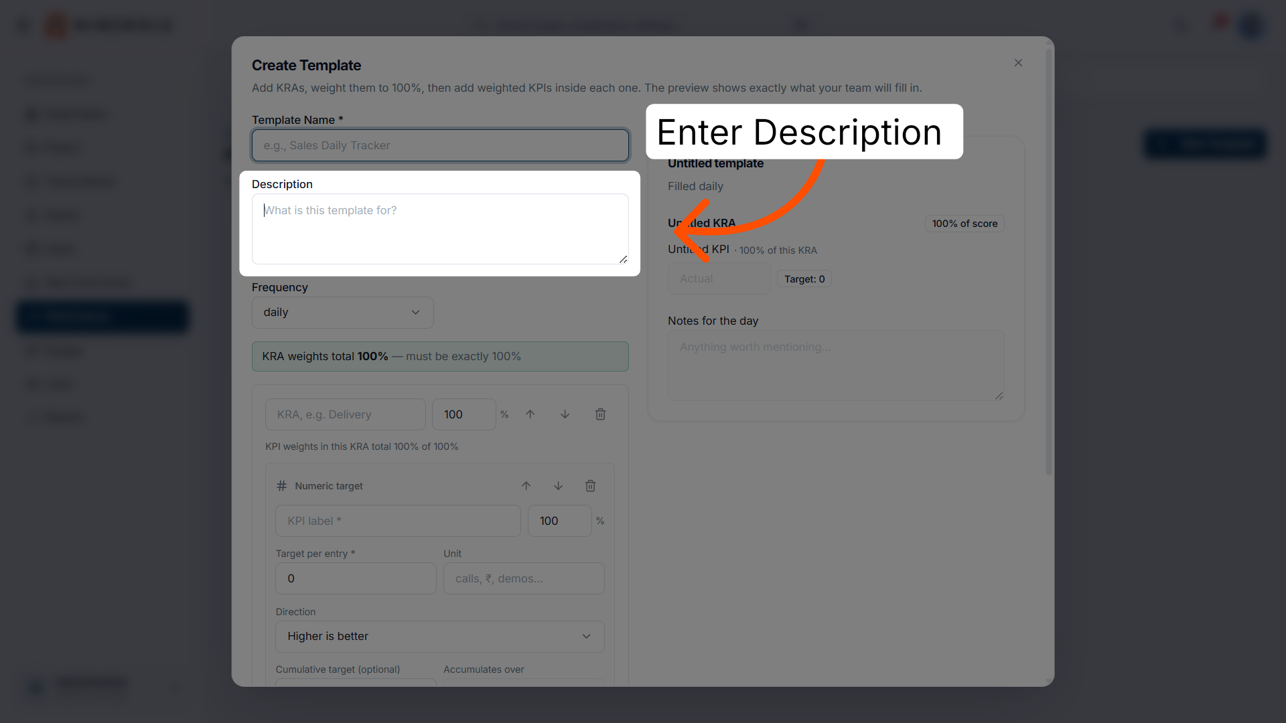Click the Numeric target hash icon
This screenshot has height=723, width=1286.
pyautogui.click(x=282, y=486)
